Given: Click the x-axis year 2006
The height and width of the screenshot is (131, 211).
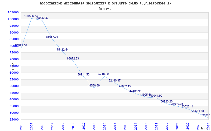Looking at the screenshot, I should click(21, 126).
